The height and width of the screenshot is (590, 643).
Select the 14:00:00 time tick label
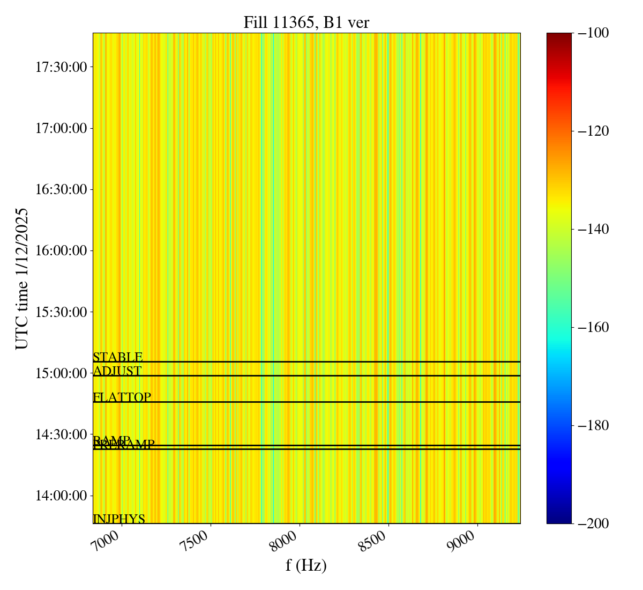click(61, 495)
